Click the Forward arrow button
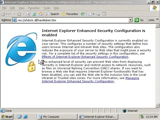 coord(19,14)
